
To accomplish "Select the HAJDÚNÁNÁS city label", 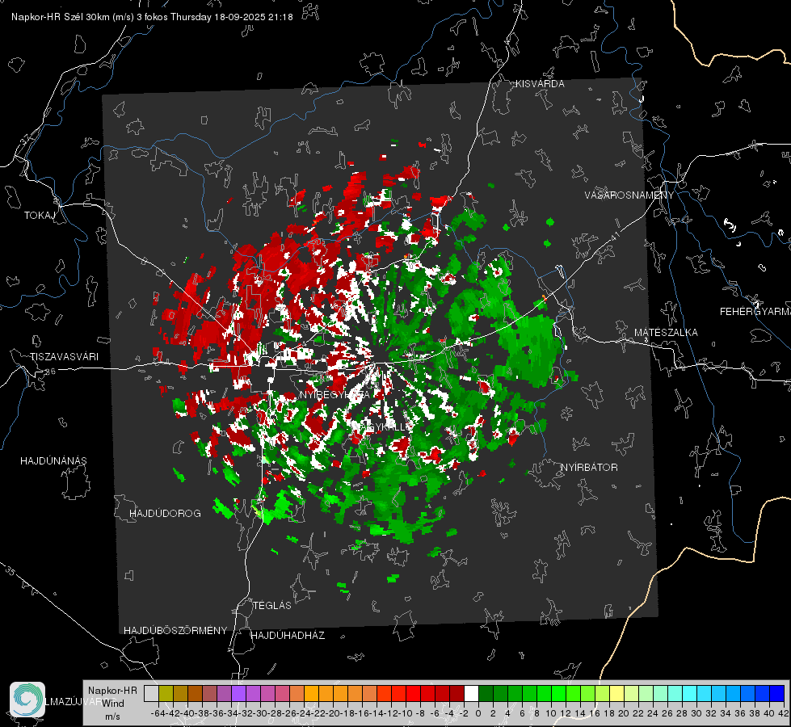I will 53,460.
